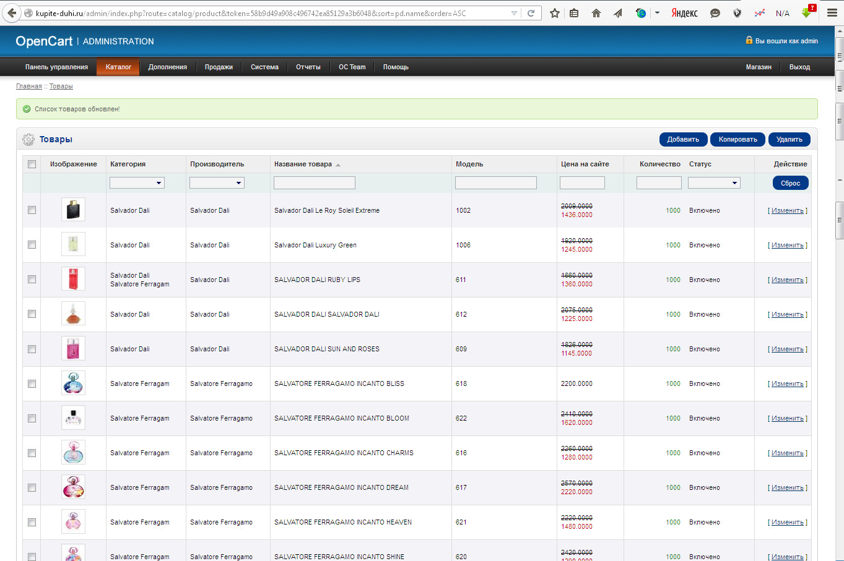Click the Сброс filter reset button
Screen dimensions: 844x561
click(791, 183)
